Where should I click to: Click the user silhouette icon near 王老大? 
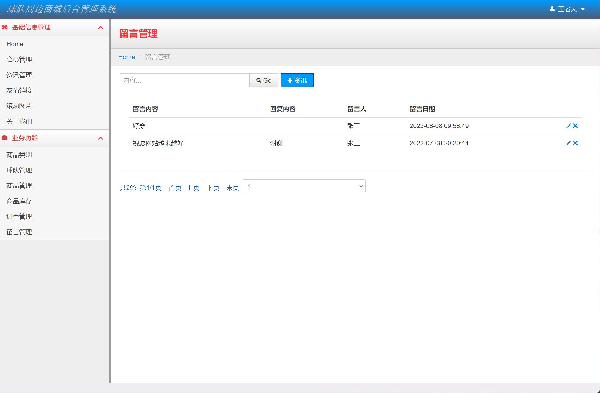coord(552,9)
